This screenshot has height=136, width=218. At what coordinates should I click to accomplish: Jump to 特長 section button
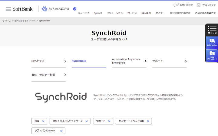(39, 121)
